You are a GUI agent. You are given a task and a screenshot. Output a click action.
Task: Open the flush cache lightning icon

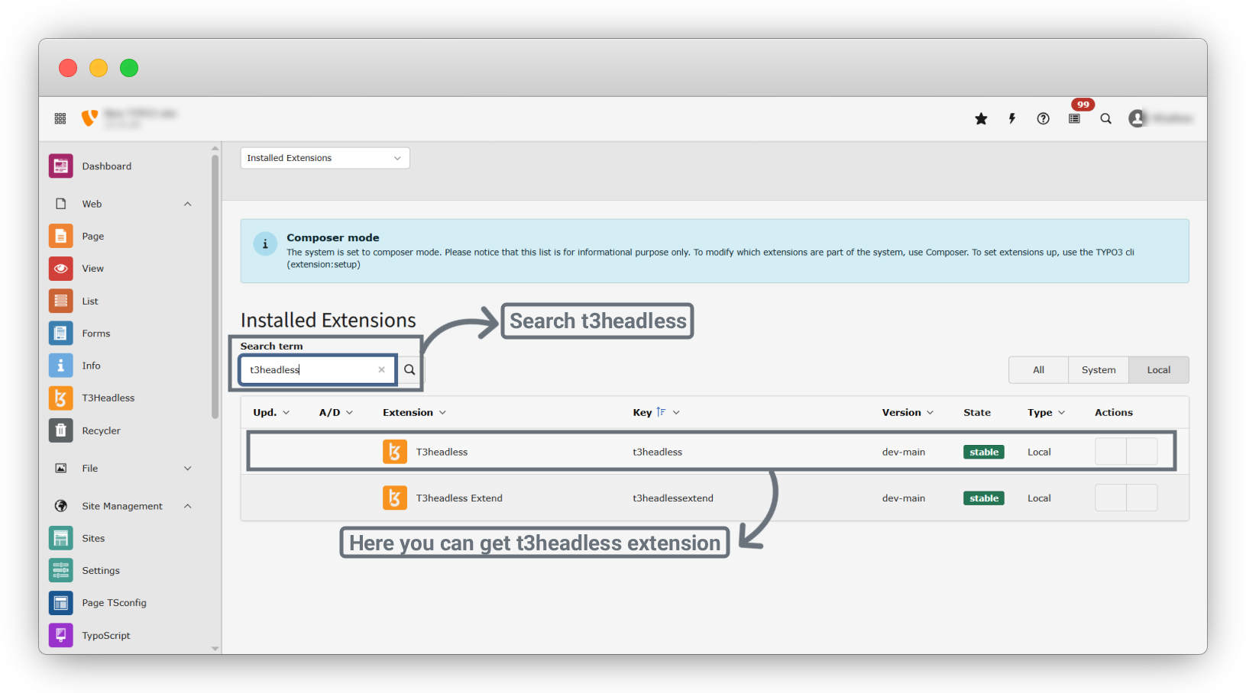click(1012, 118)
